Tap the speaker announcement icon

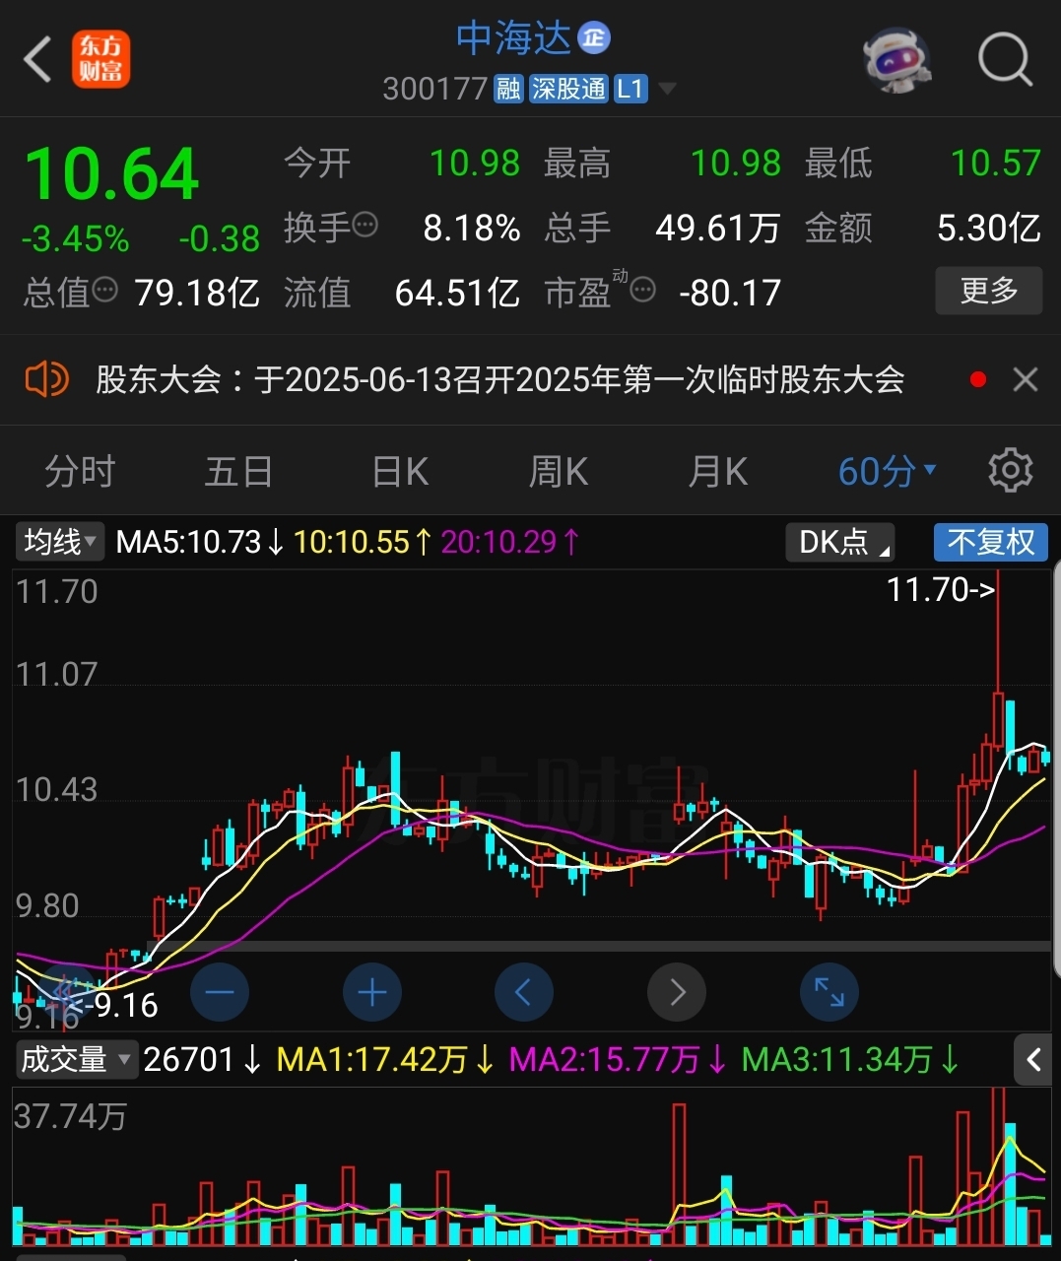click(46, 379)
